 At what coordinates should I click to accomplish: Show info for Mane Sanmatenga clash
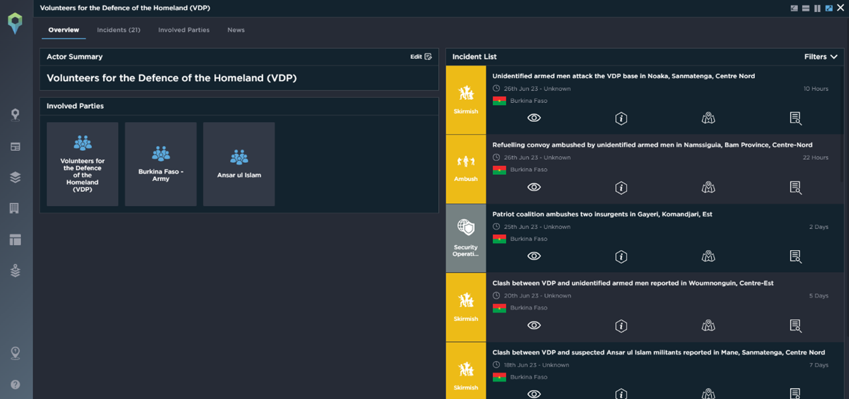tap(621, 394)
